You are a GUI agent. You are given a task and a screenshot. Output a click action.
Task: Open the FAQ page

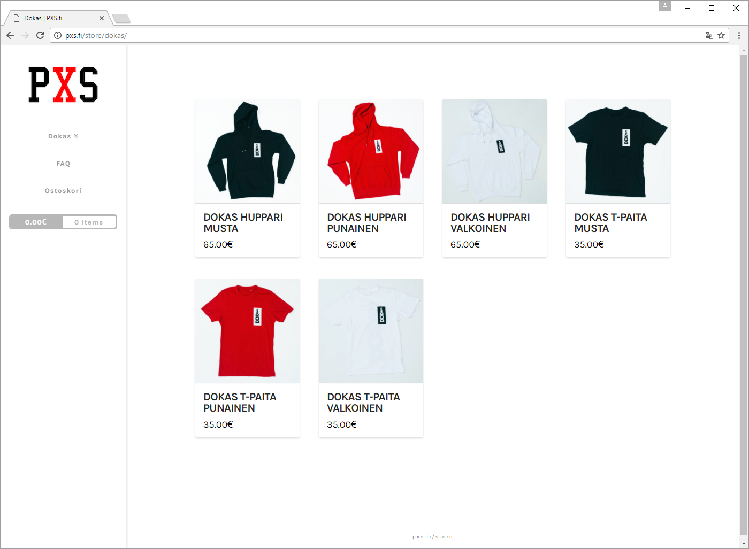tap(63, 164)
